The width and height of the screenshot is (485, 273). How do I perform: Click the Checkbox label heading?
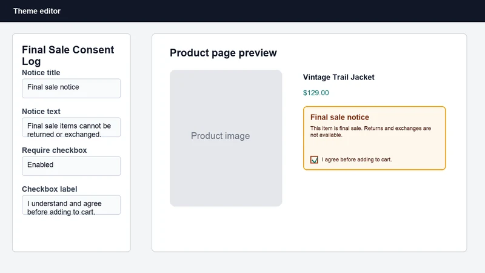click(x=50, y=189)
